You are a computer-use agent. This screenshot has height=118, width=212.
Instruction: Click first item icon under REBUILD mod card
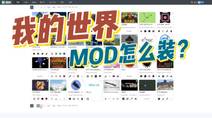52,76
